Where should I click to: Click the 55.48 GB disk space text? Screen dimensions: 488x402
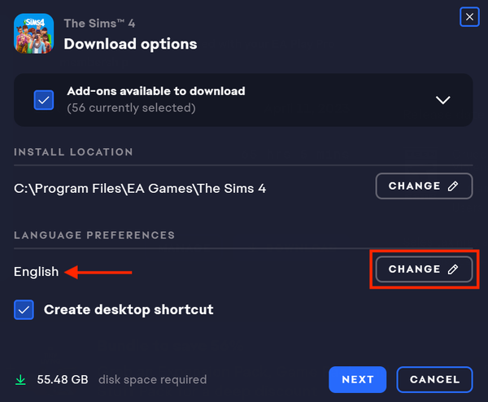pyautogui.click(x=61, y=379)
